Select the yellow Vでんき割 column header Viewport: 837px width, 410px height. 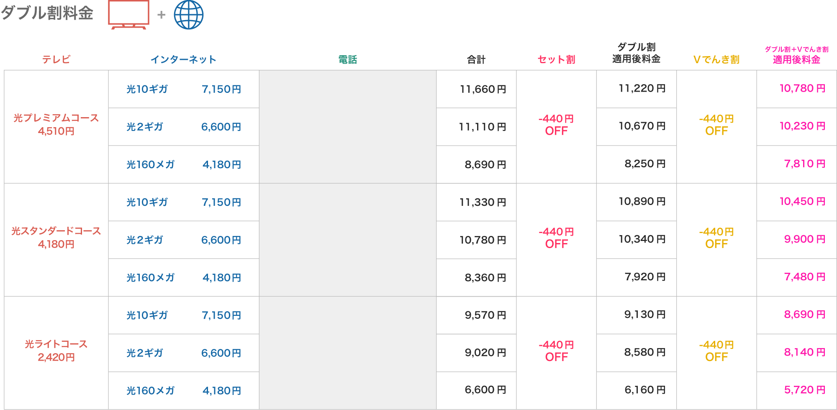(716, 60)
